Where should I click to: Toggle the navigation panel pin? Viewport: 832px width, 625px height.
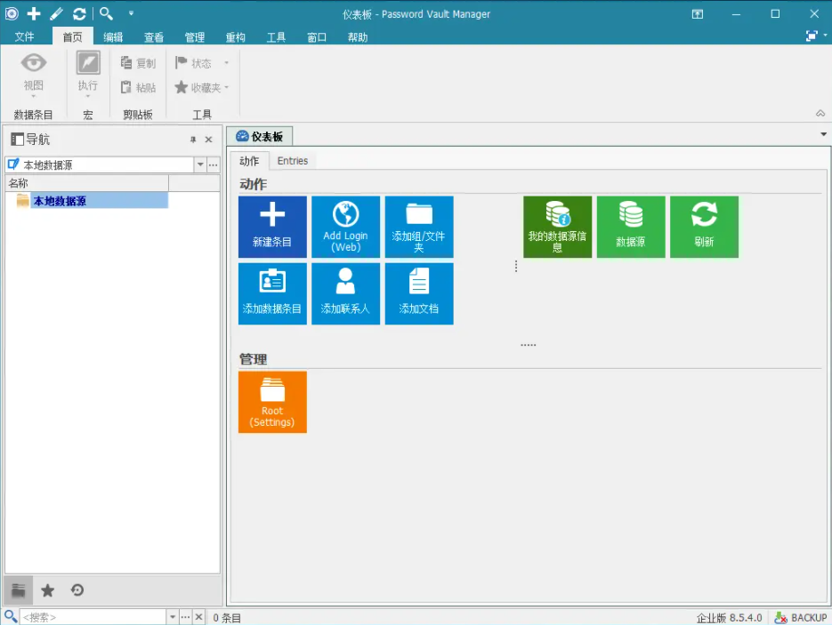[x=193, y=140]
